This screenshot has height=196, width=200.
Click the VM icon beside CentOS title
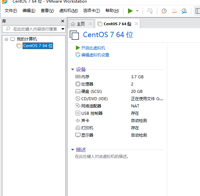(74, 35)
